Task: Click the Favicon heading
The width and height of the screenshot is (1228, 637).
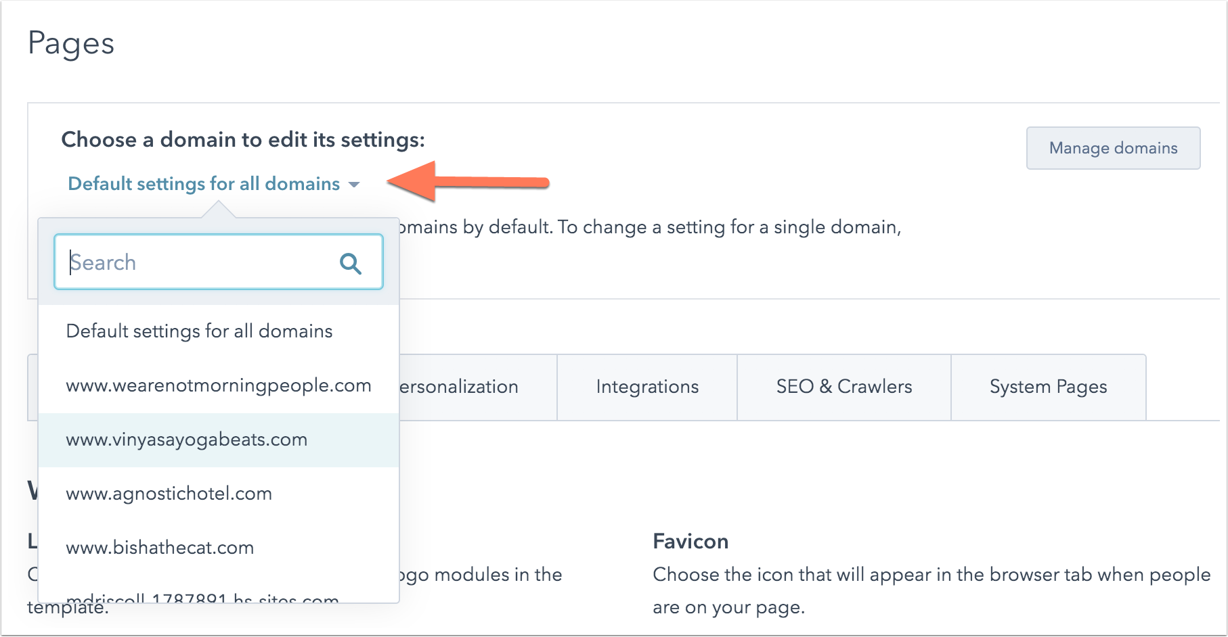Action: pos(690,542)
